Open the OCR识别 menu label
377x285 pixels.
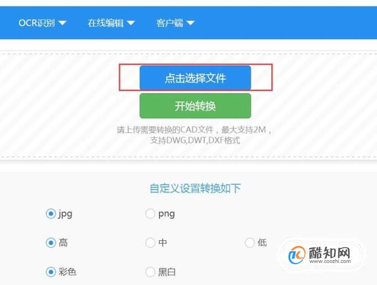36,23
